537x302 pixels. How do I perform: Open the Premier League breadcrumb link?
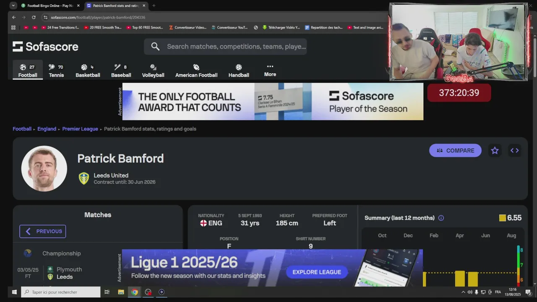tap(80, 129)
